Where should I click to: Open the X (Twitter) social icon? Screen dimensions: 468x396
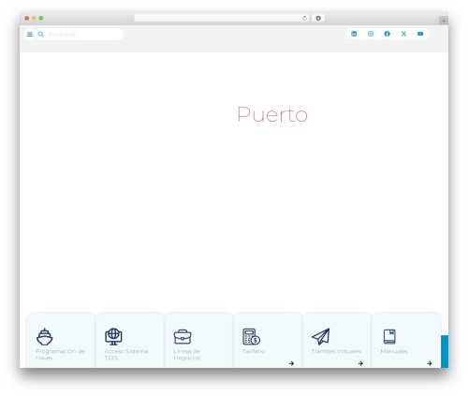click(403, 34)
